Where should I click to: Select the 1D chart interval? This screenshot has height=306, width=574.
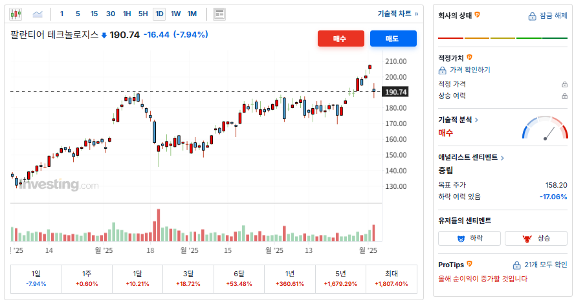coord(159,14)
